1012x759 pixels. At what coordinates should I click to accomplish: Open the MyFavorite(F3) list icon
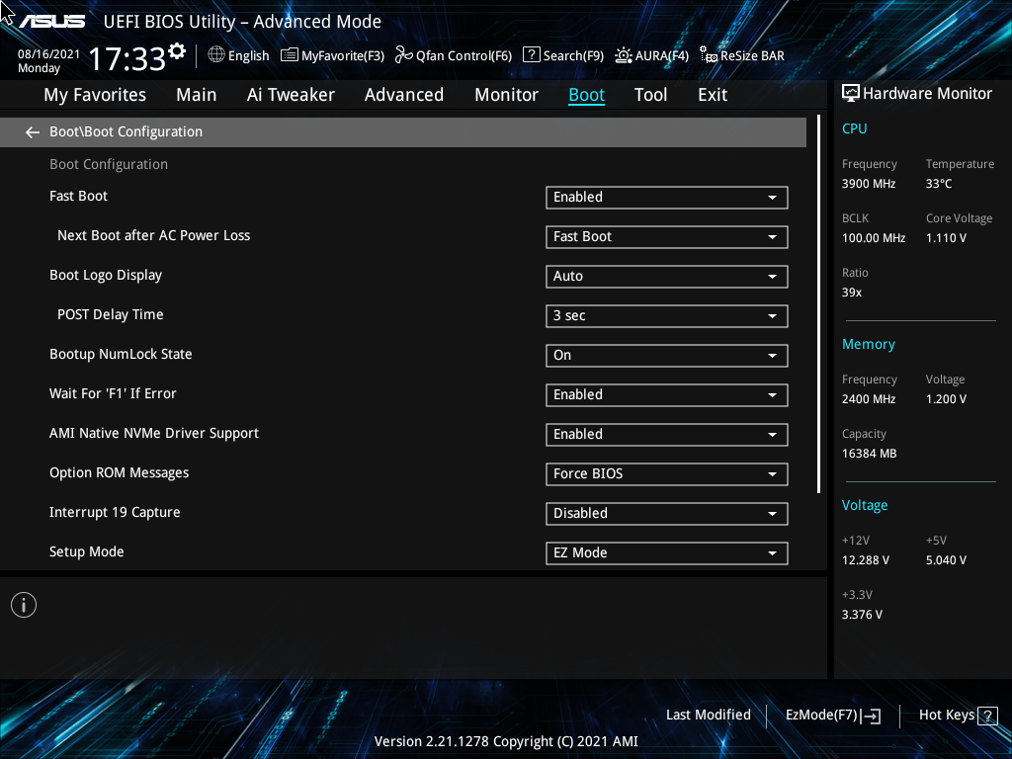point(290,55)
